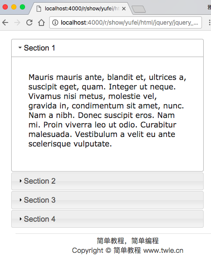The height and width of the screenshot is (258, 211).
Task: Expand Section 4 via its triangle arrow
Action: 21,219
